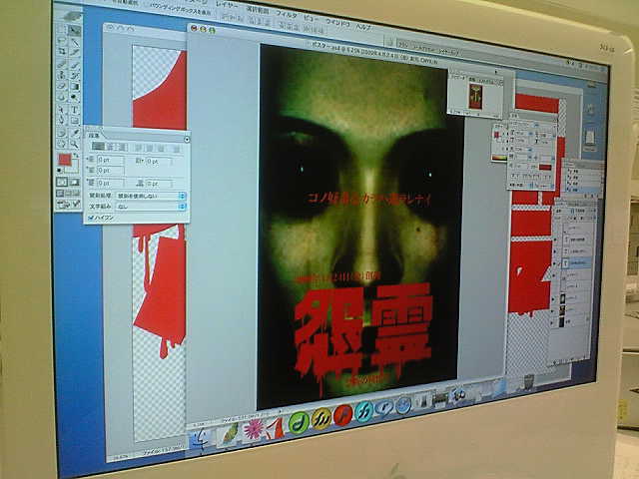This screenshot has height=479, width=639.
Task: Select the Healing Brush tool
Action: coord(62,64)
